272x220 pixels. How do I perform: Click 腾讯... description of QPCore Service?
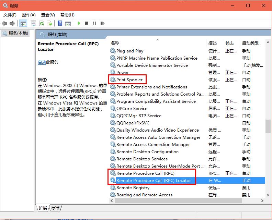214,109
